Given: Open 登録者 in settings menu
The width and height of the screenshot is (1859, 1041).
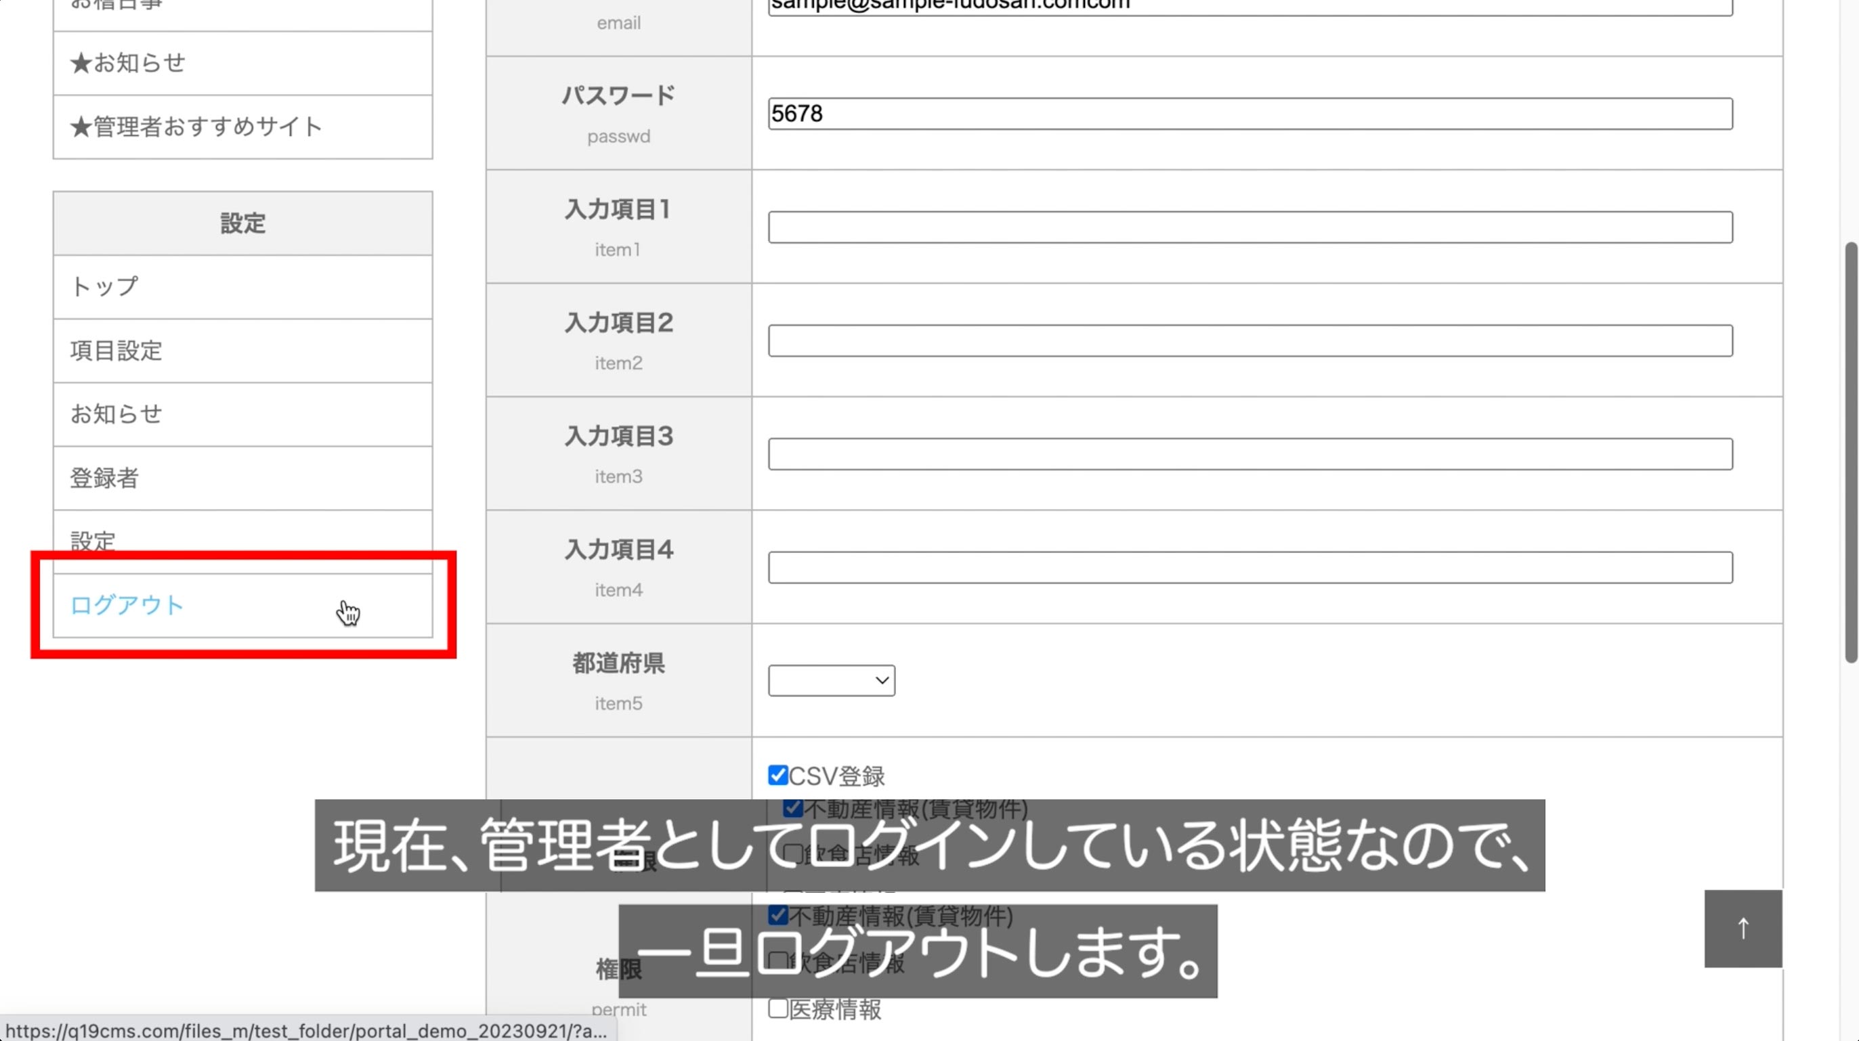Looking at the screenshot, I should (x=242, y=478).
